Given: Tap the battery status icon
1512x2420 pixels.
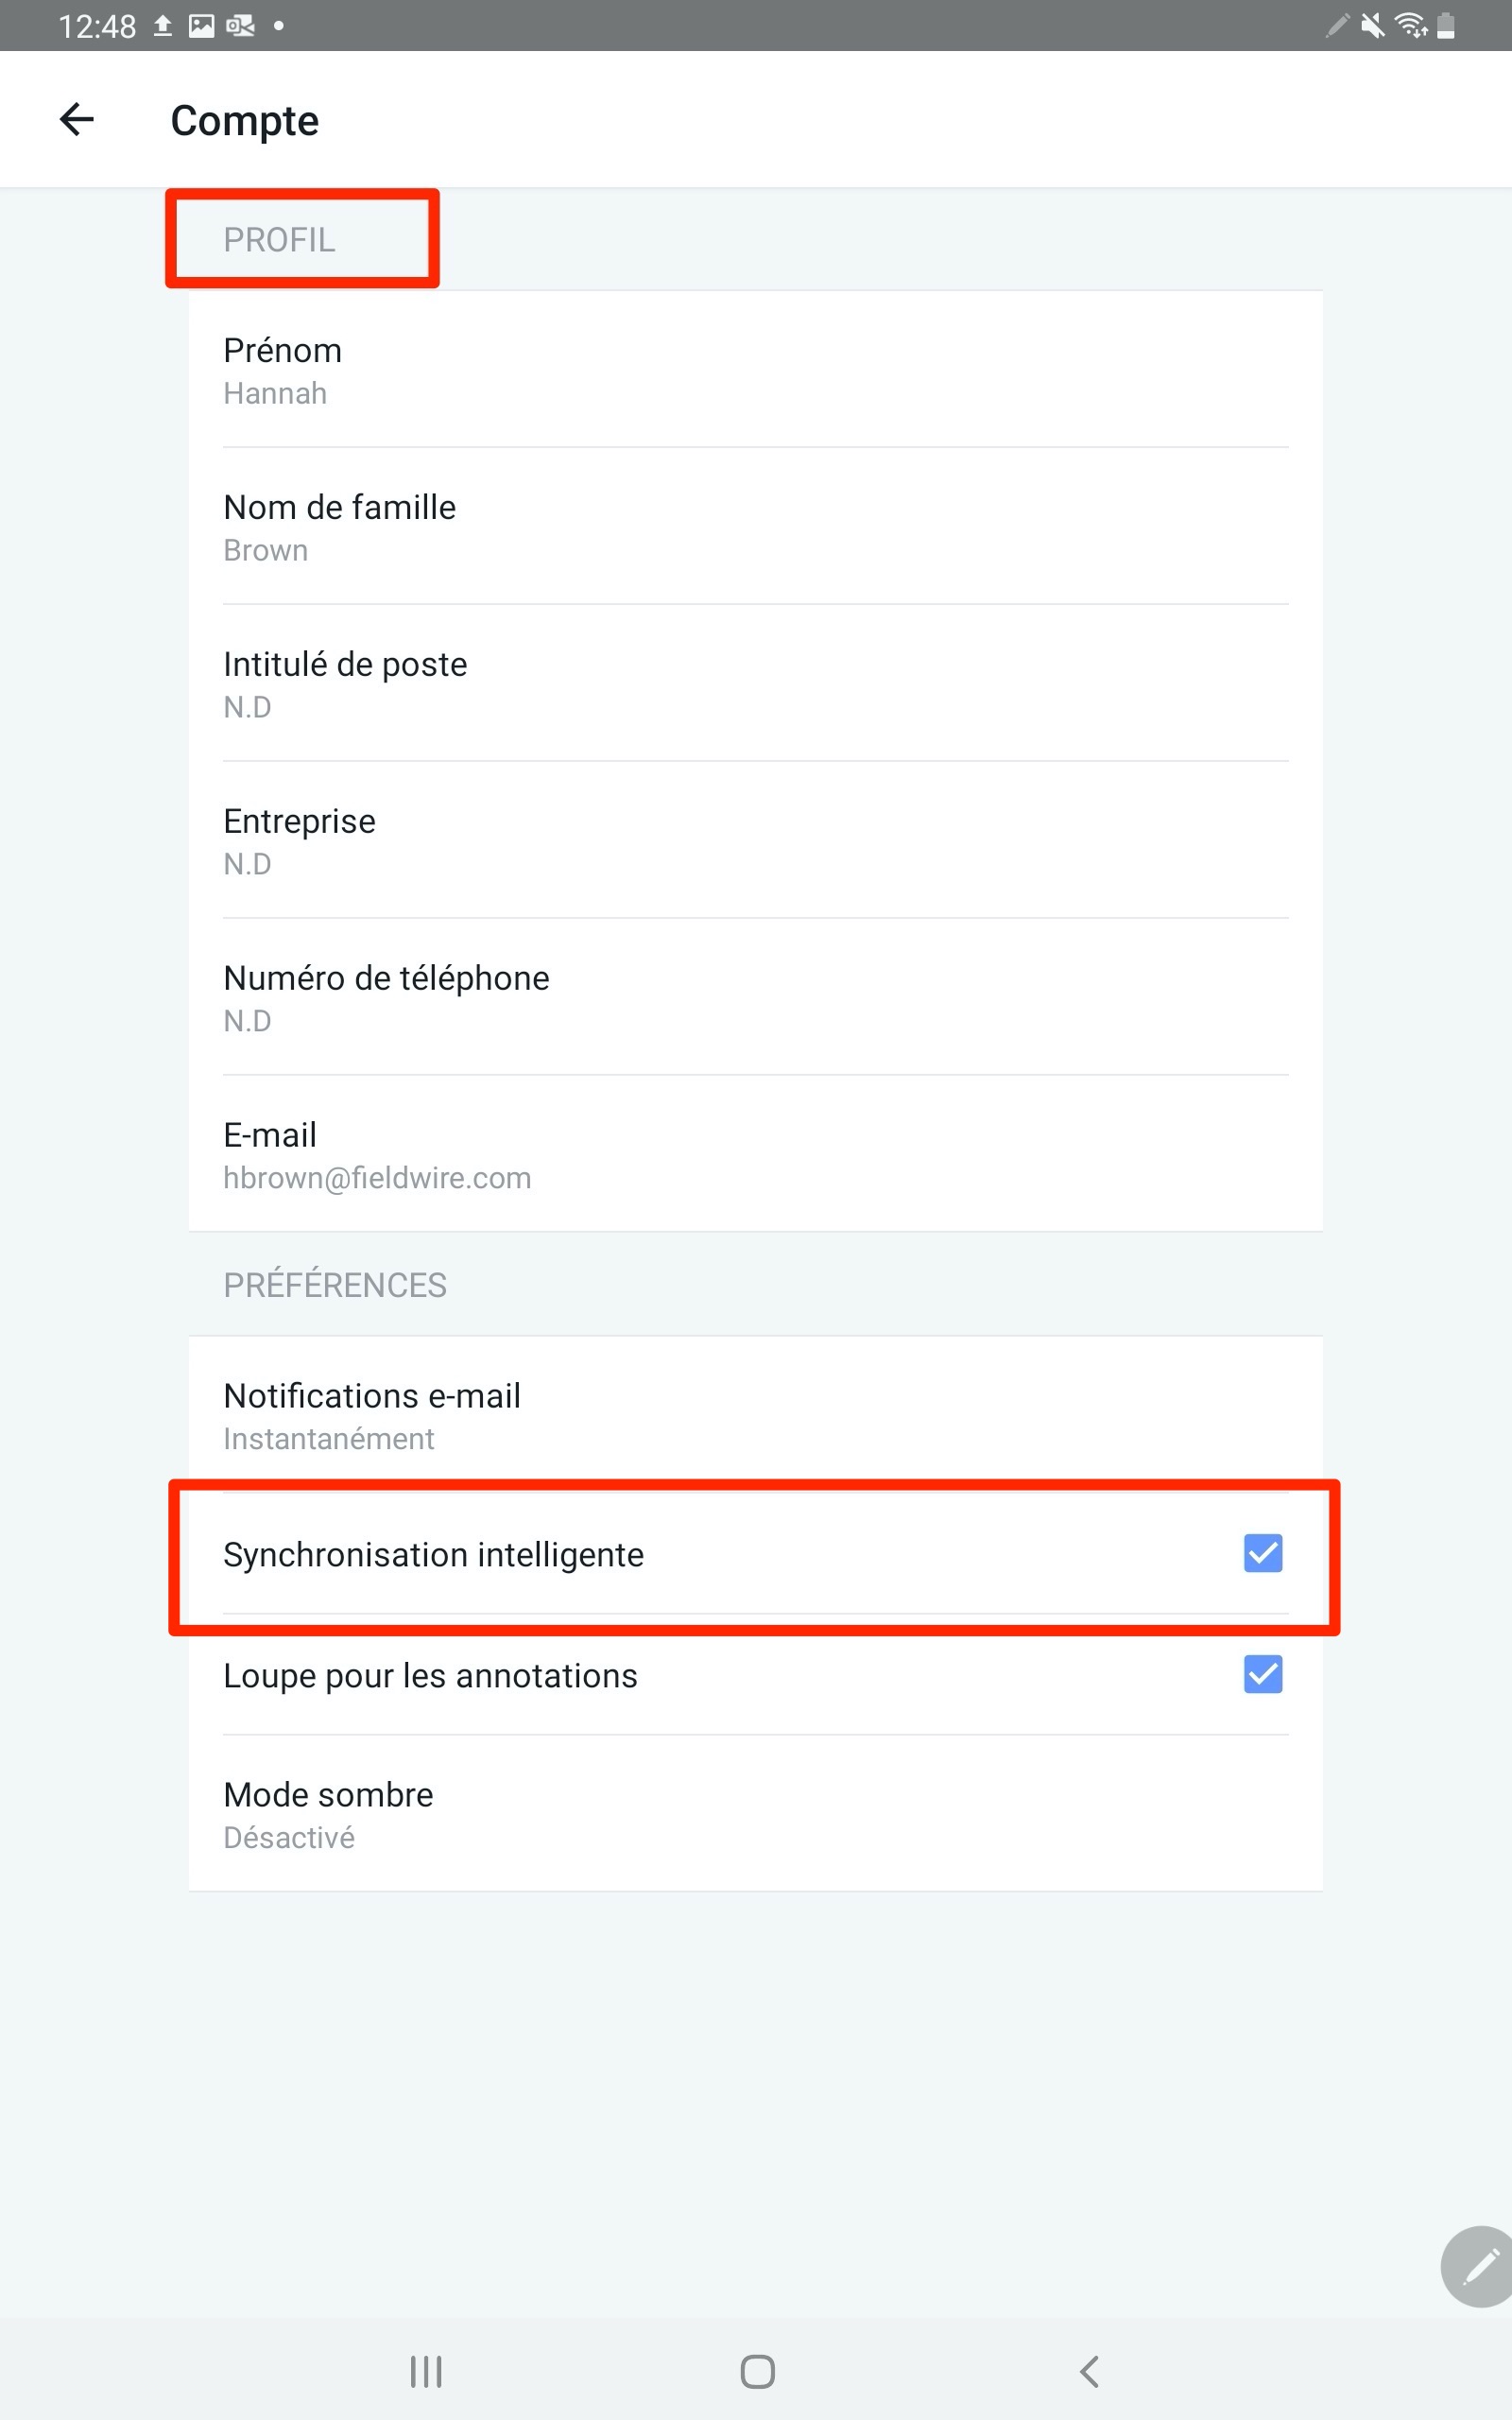Looking at the screenshot, I should click(1446, 25).
